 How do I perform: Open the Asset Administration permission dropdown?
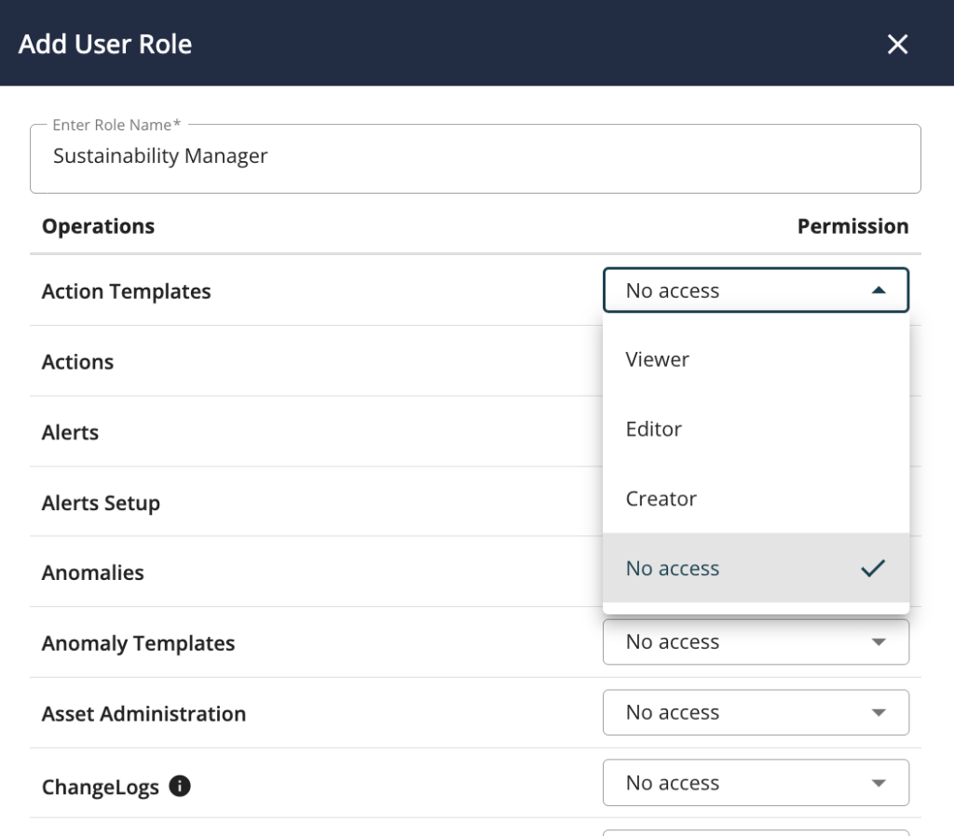pos(756,712)
